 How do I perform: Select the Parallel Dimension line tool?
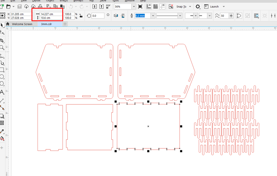coord(2,101)
